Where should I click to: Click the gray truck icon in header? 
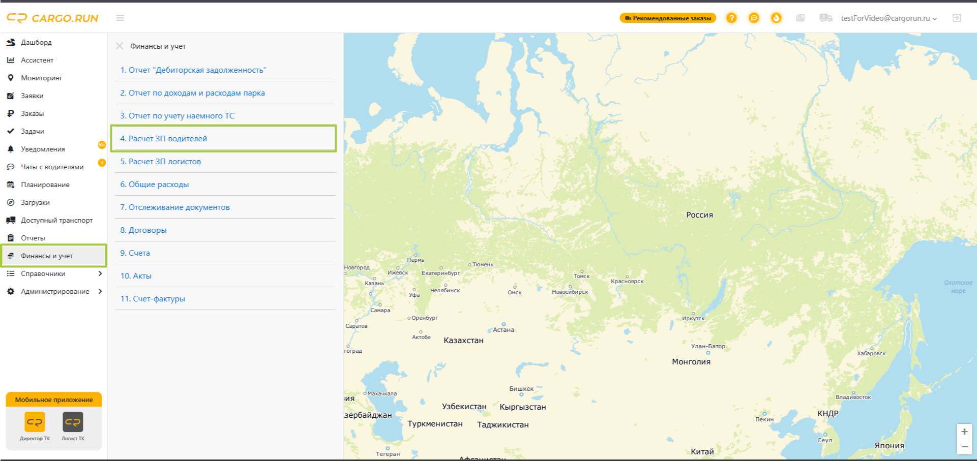825,18
